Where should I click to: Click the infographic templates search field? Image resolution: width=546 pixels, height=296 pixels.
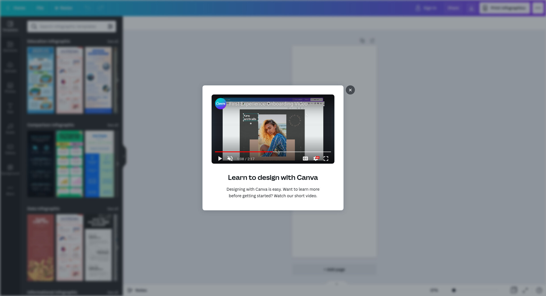tap(68, 26)
